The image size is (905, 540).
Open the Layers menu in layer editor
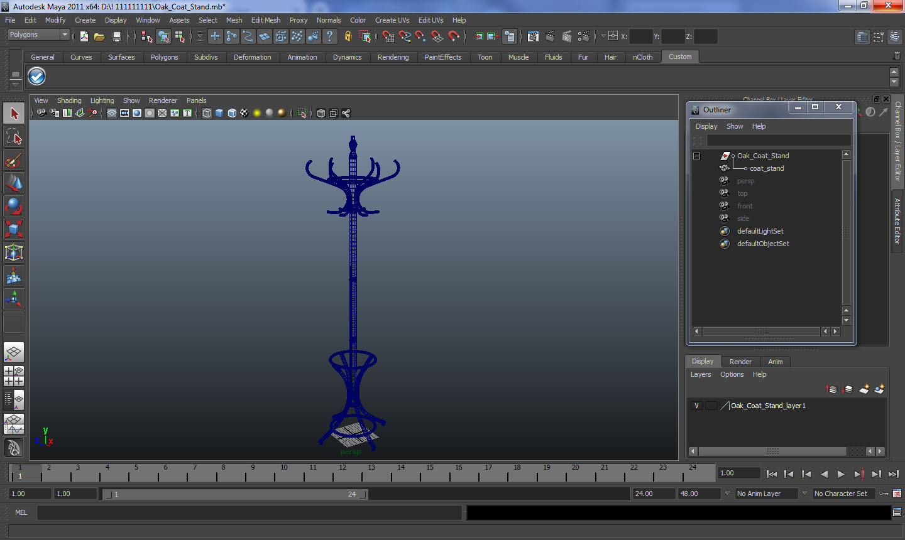coord(701,374)
